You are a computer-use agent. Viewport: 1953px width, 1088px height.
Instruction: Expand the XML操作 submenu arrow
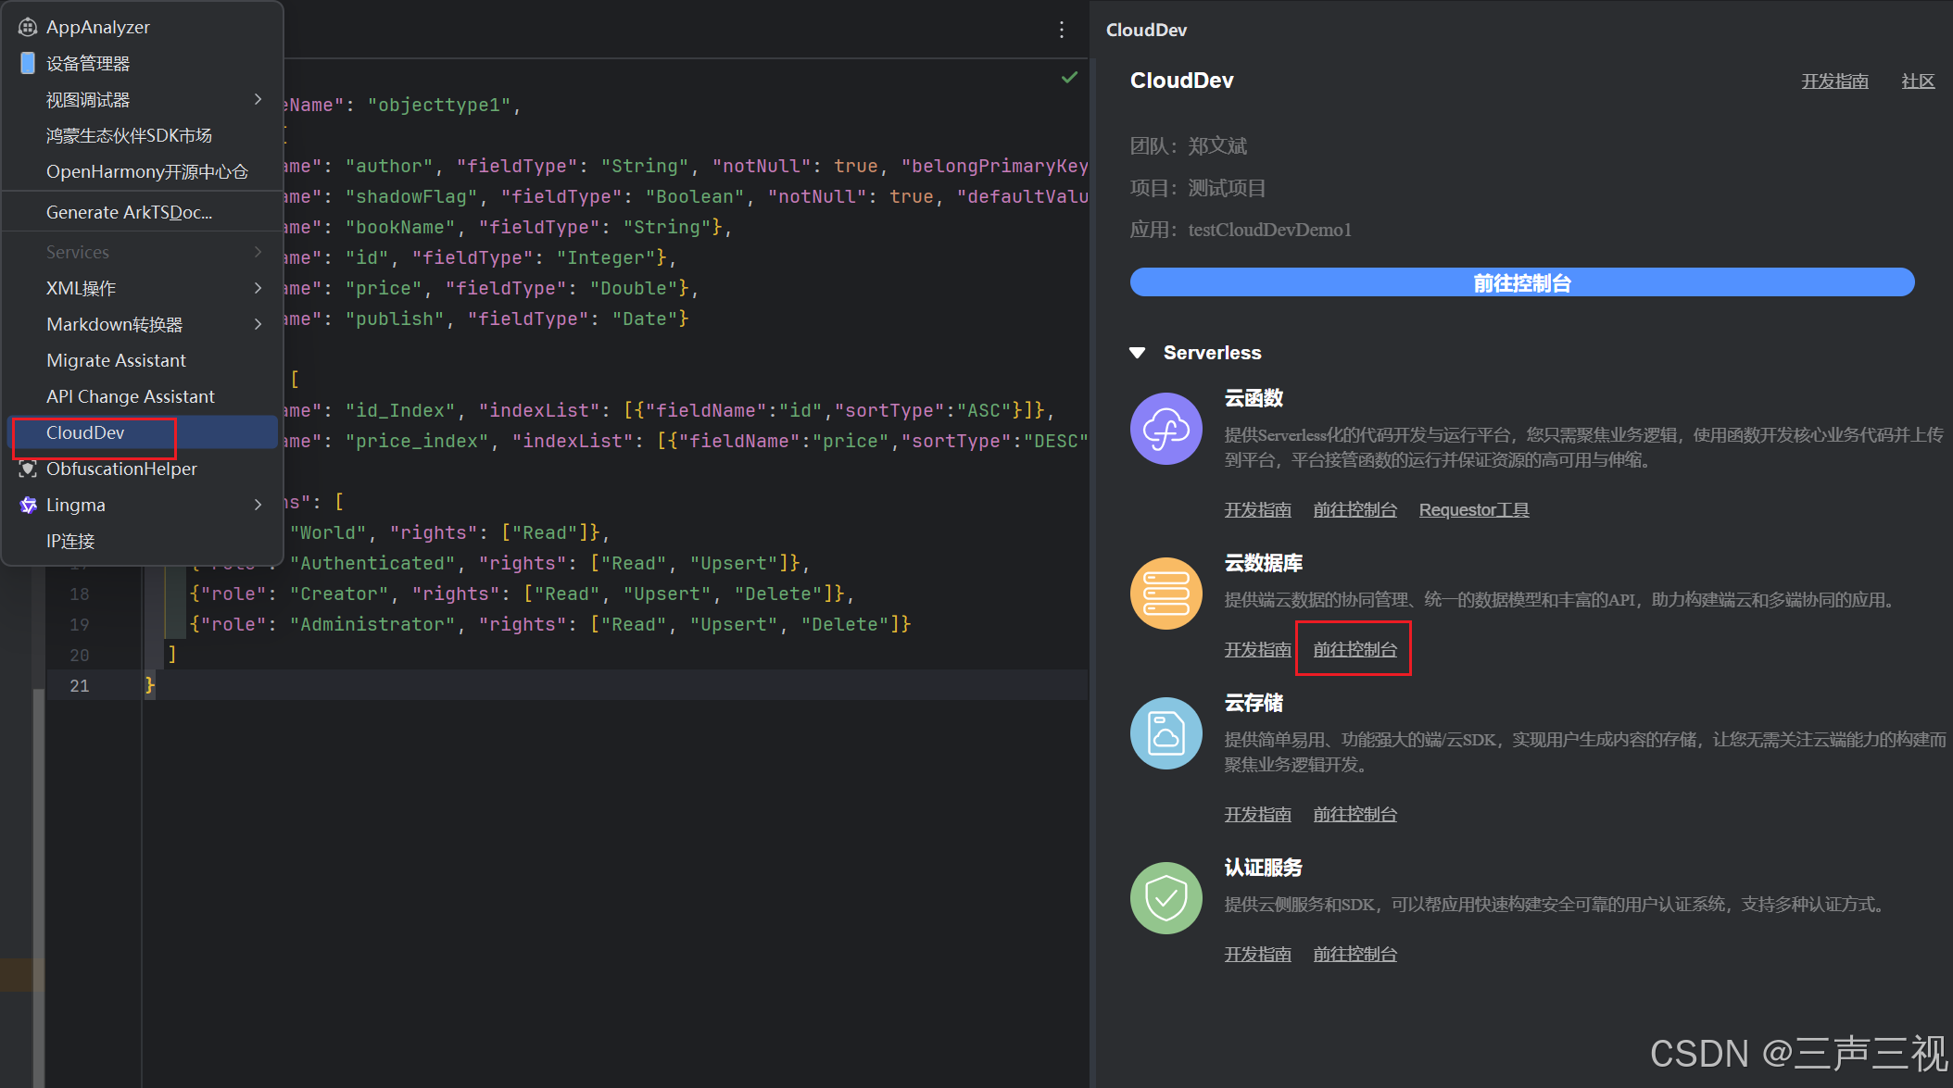pos(258,288)
